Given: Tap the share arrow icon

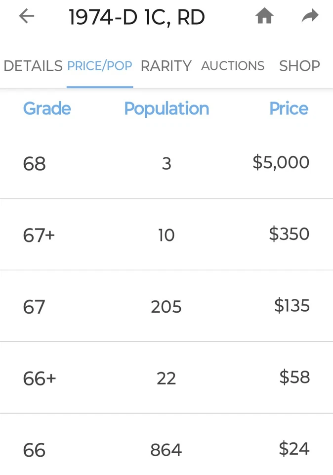Looking at the screenshot, I should [x=310, y=17].
